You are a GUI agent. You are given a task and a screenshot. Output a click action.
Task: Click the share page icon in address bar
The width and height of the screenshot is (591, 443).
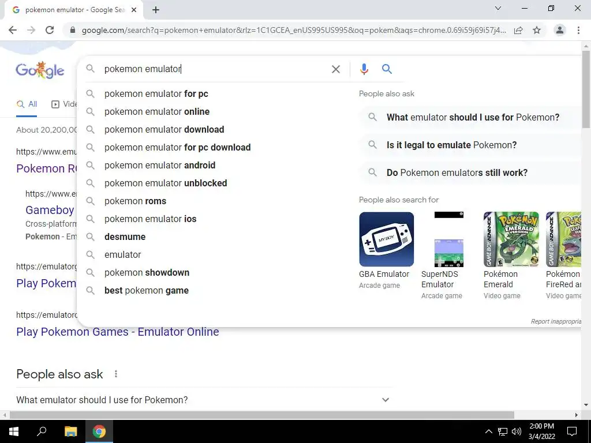(518, 30)
